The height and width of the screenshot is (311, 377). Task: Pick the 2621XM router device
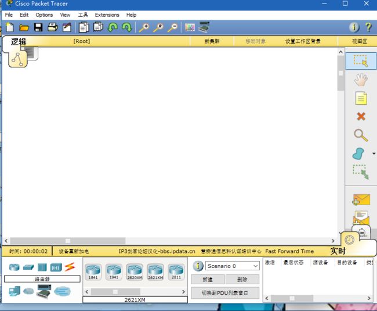pyautogui.click(x=155, y=272)
